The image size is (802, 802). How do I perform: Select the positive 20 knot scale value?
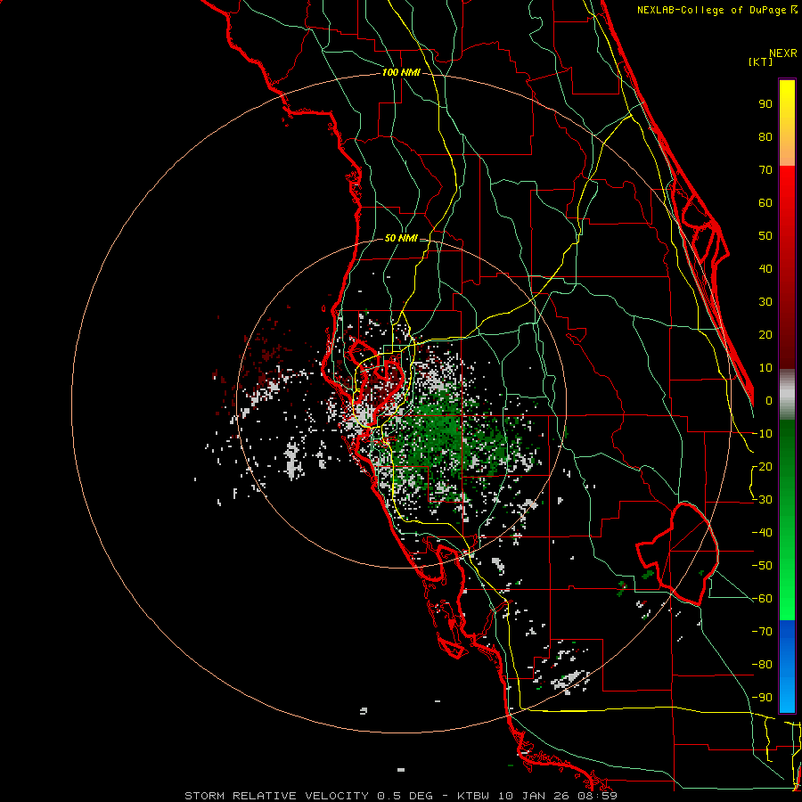pyautogui.click(x=765, y=334)
